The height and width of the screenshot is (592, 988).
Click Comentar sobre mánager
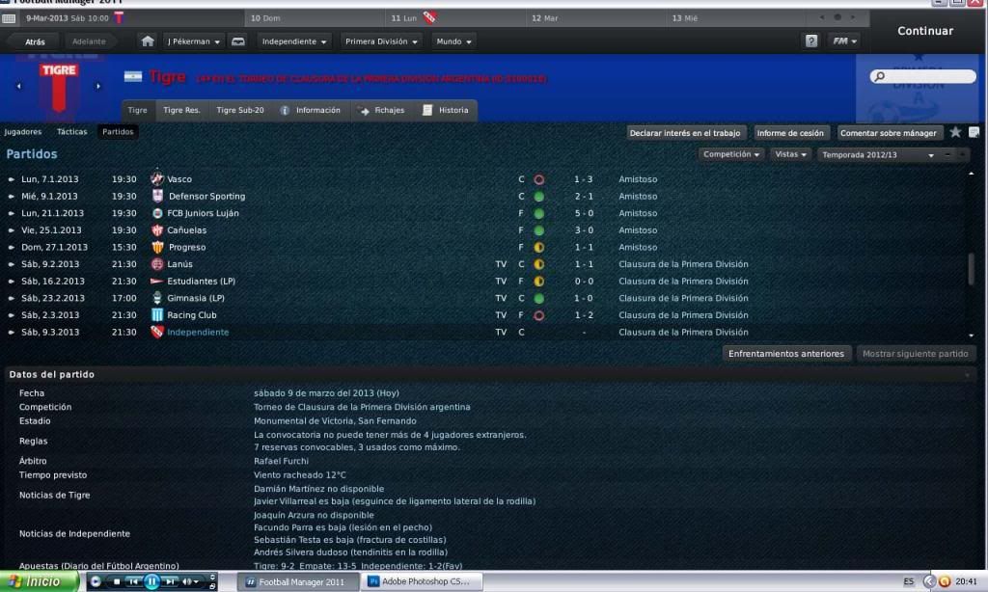(x=889, y=133)
